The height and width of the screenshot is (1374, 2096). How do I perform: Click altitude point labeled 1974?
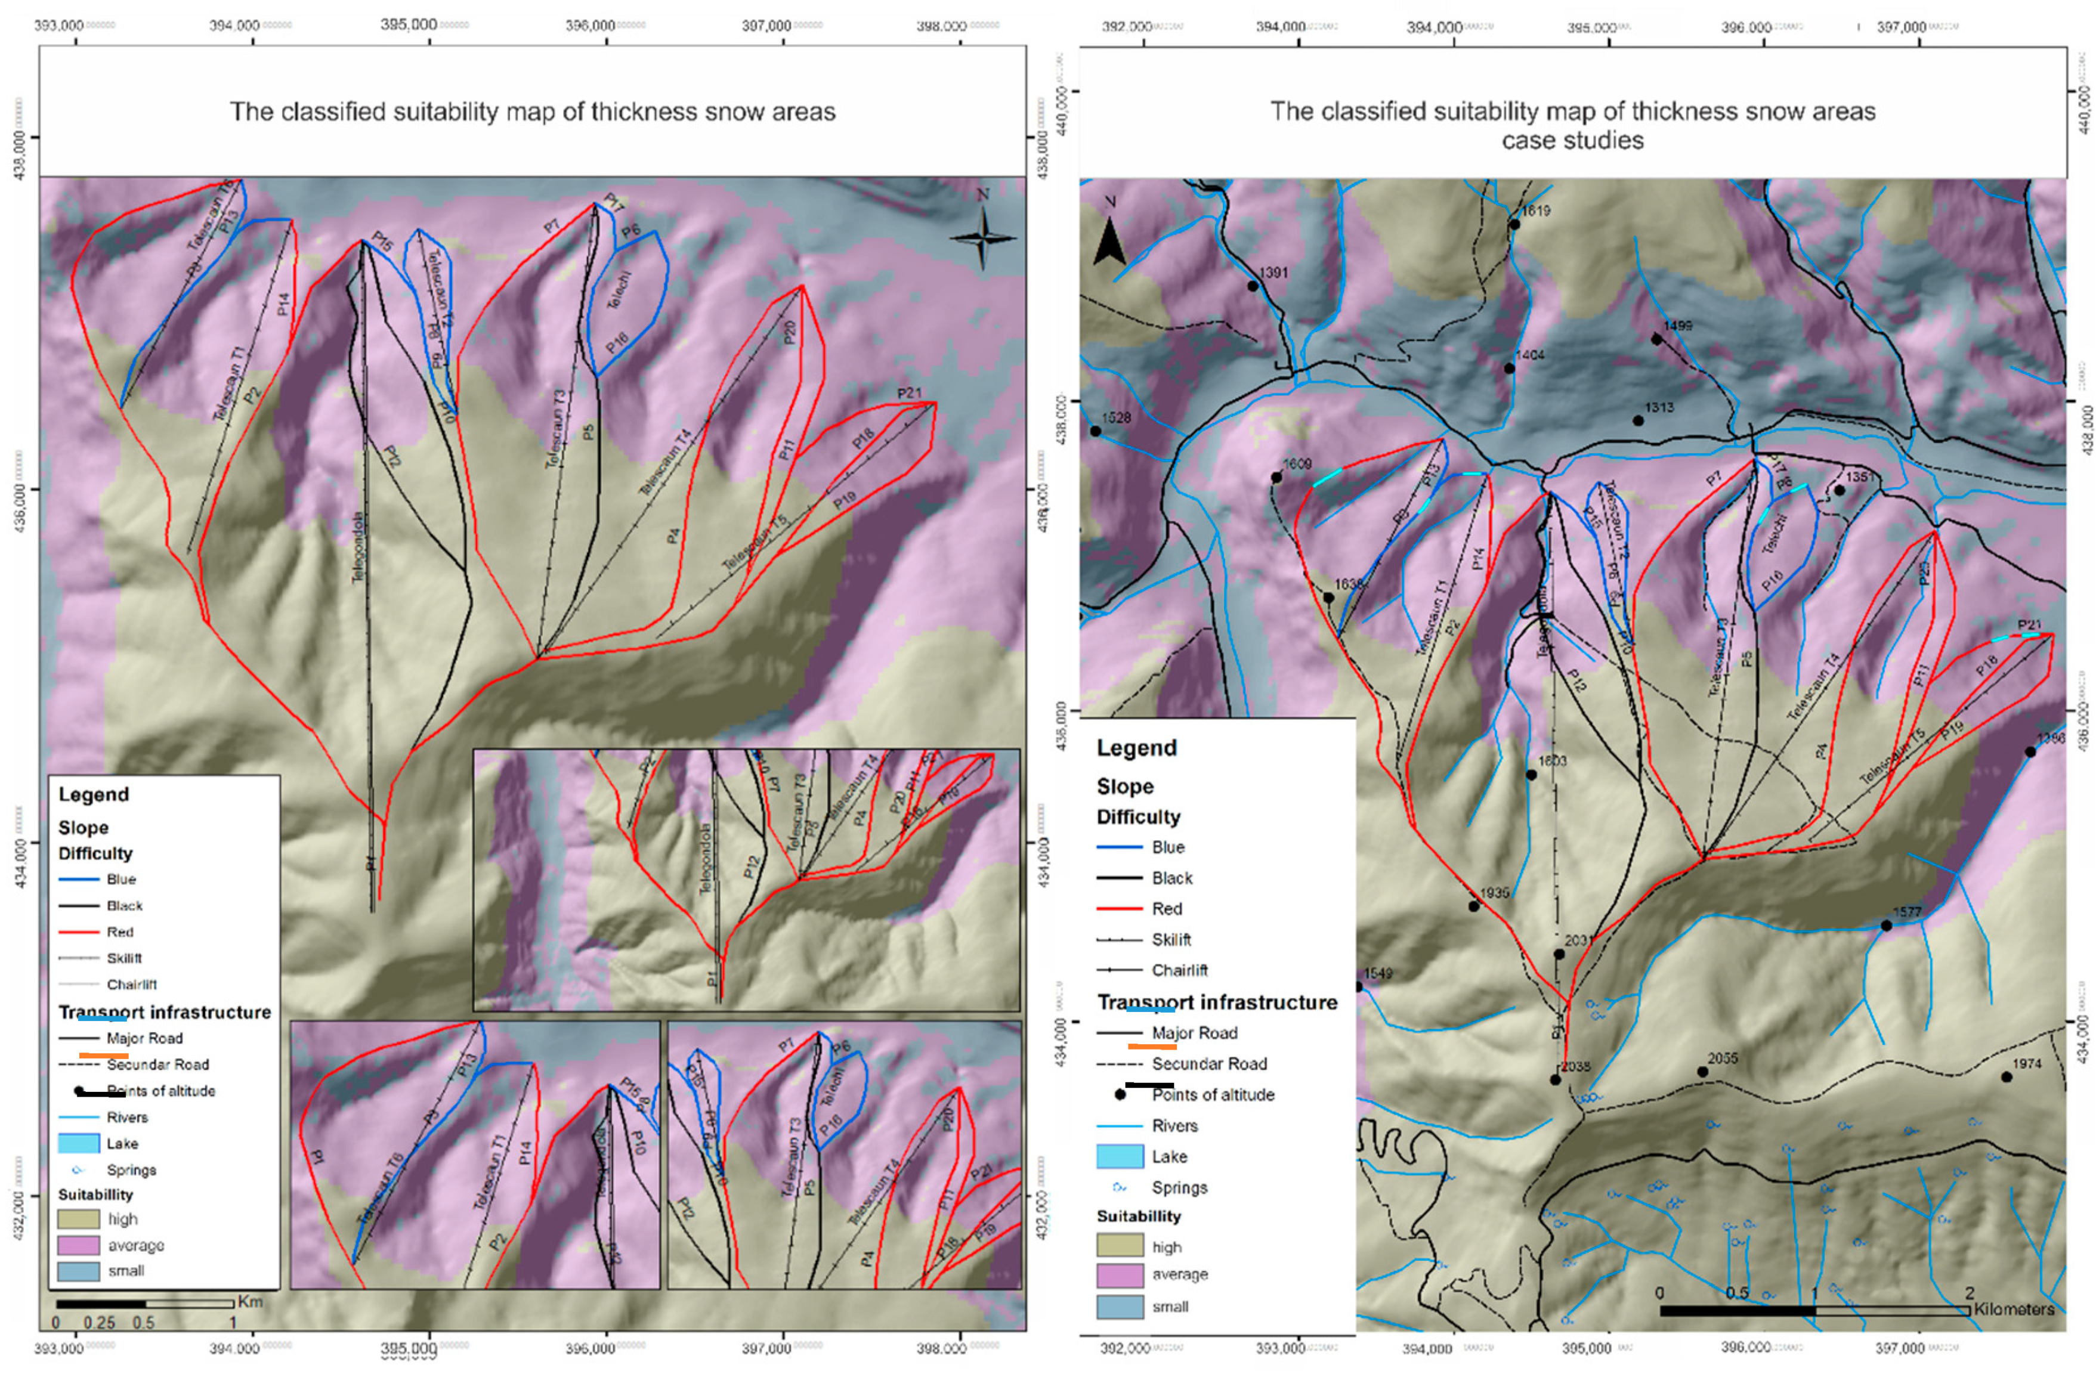(x=2006, y=1076)
